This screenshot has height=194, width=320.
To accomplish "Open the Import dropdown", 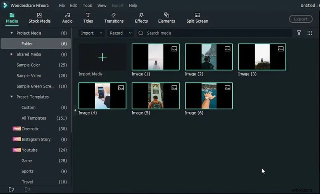I will click(92, 33).
